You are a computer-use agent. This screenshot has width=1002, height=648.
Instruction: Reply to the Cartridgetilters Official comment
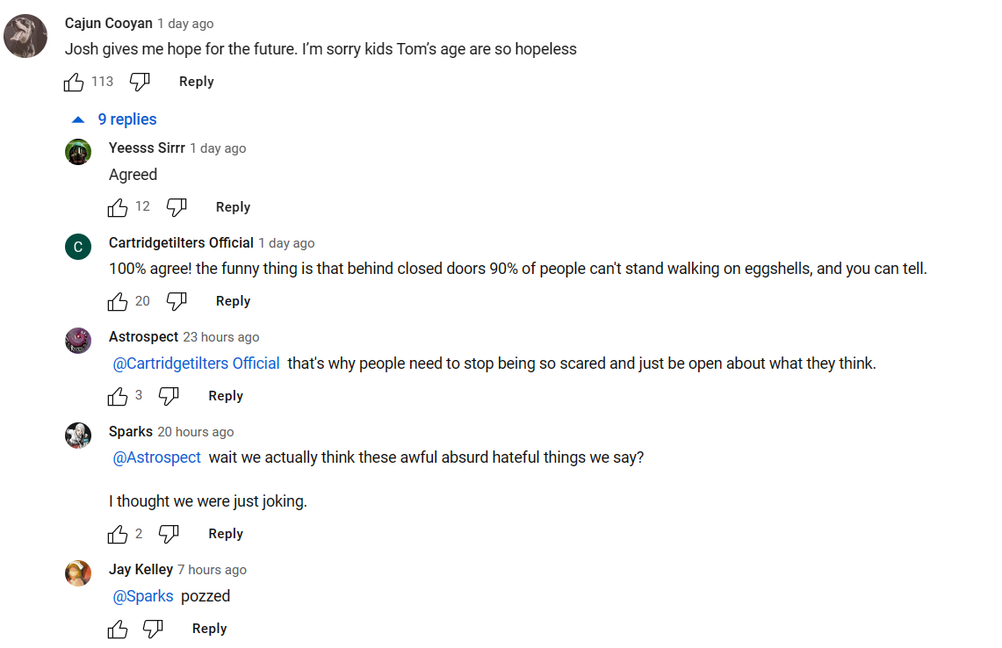point(233,301)
